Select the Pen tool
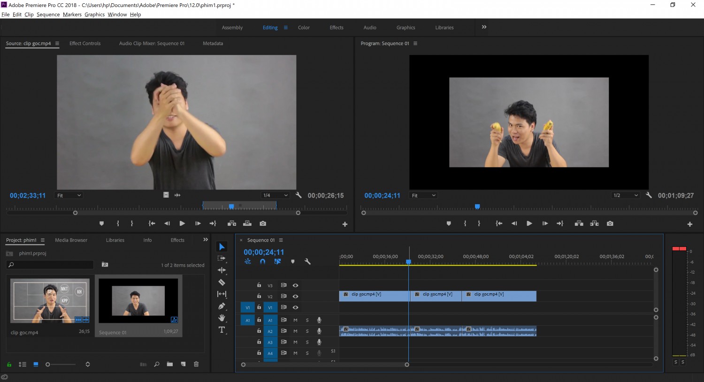 pos(222,306)
